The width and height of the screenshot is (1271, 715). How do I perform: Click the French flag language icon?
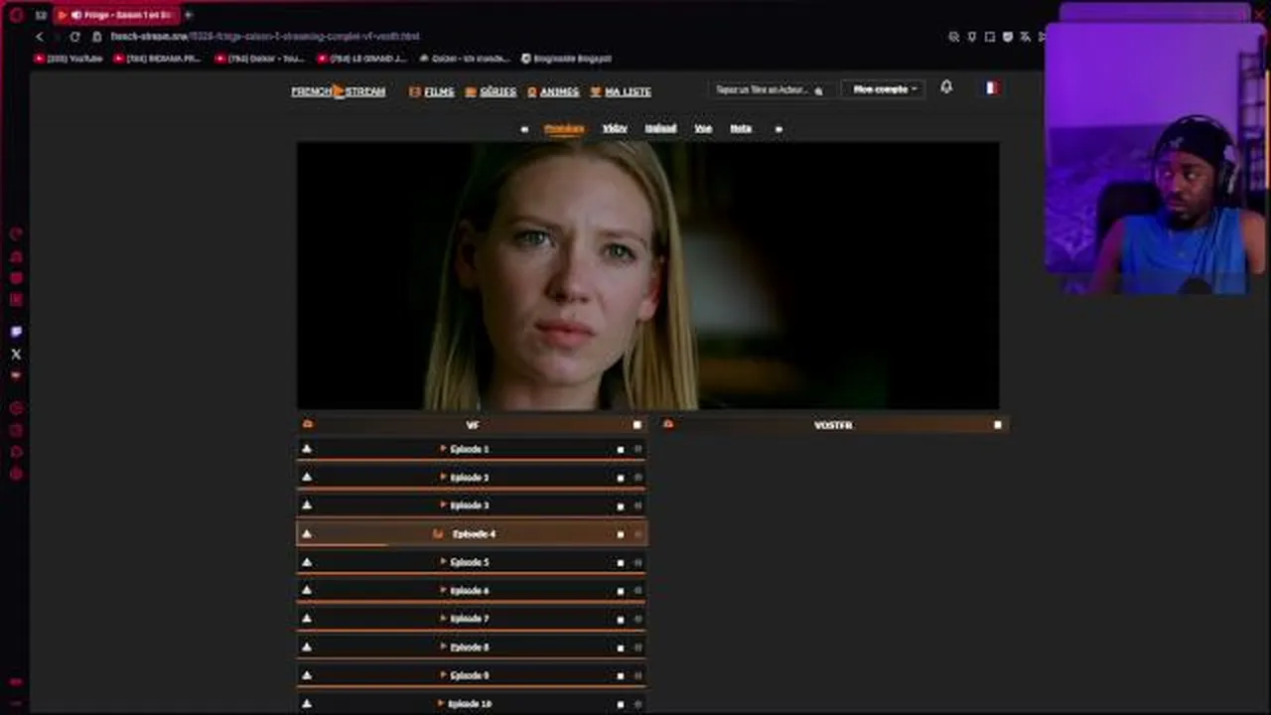pos(991,87)
